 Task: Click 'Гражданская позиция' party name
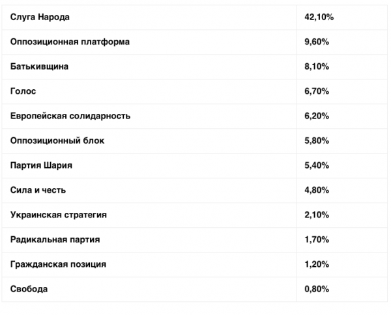coord(59,264)
